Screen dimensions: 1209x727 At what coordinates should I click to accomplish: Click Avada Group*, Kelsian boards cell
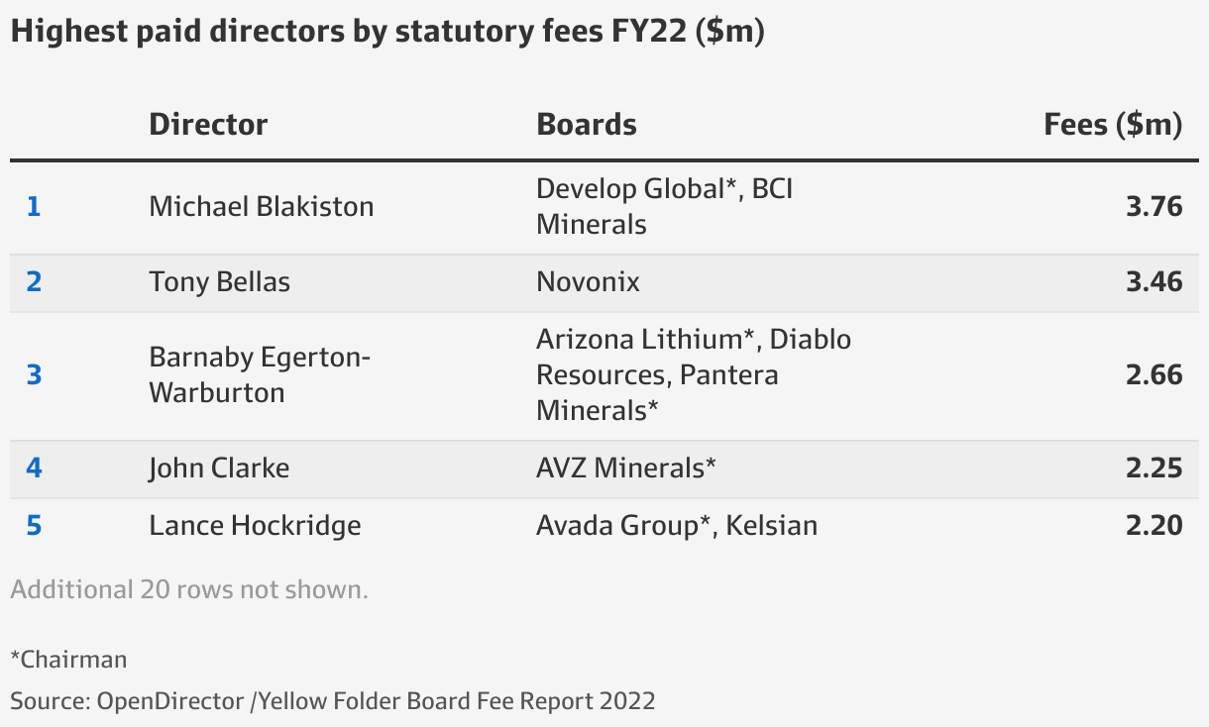coord(677,525)
